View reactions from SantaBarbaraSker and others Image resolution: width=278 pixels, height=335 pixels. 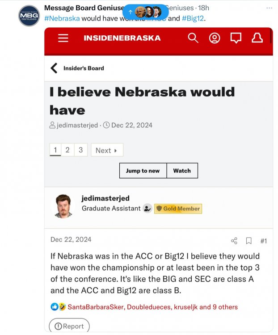pyautogui.click(x=152, y=307)
